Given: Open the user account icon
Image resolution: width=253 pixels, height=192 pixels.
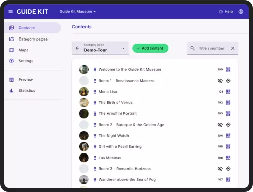Looking at the screenshot, I should [x=241, y=12].
